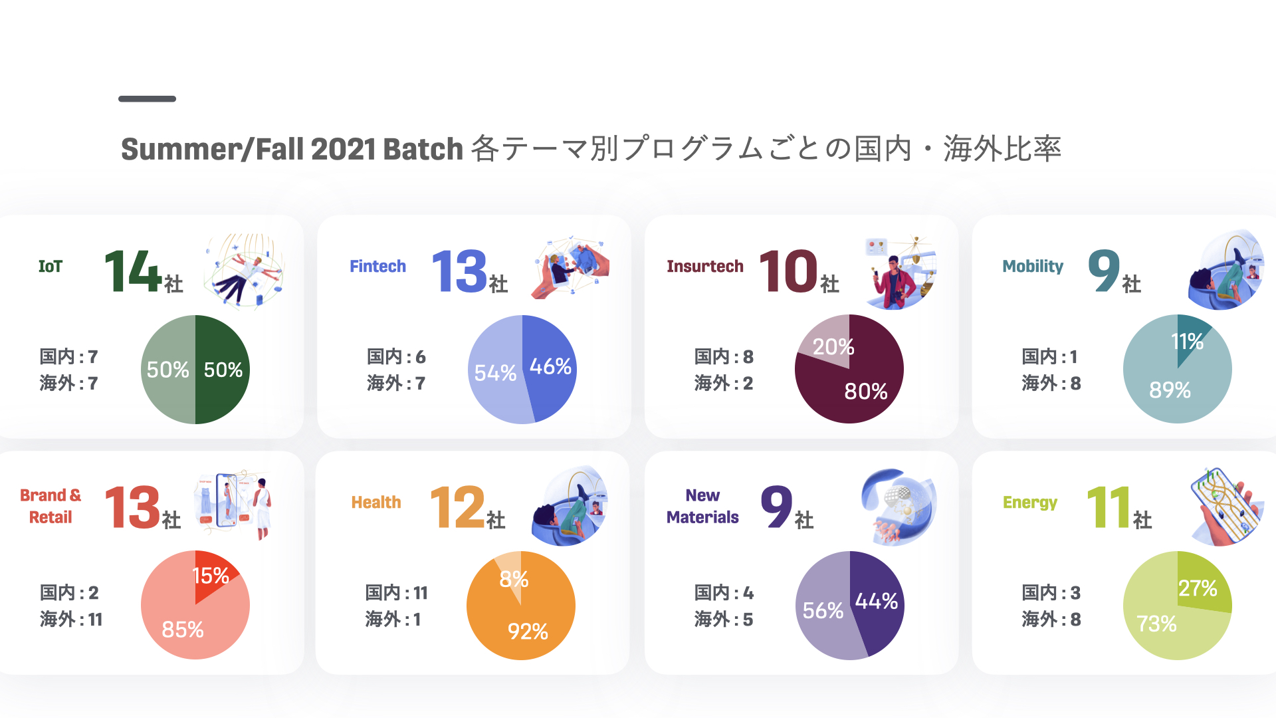Click the Brand & Retail shopping illustration
The height and width of the screenshot is (718, 1276).
click(233, 505)
